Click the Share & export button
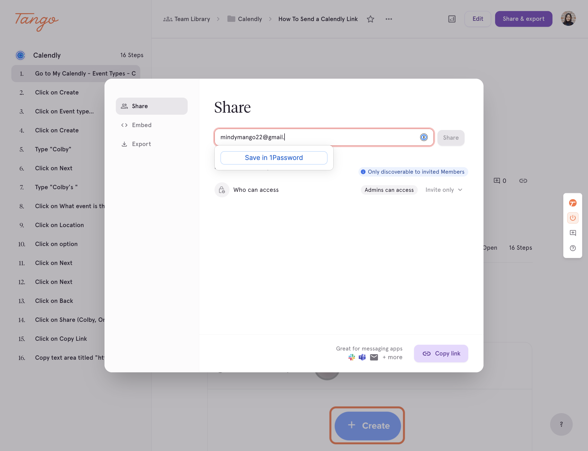The height and width of the screenshot is (451, 588). [x=524, y=19]
